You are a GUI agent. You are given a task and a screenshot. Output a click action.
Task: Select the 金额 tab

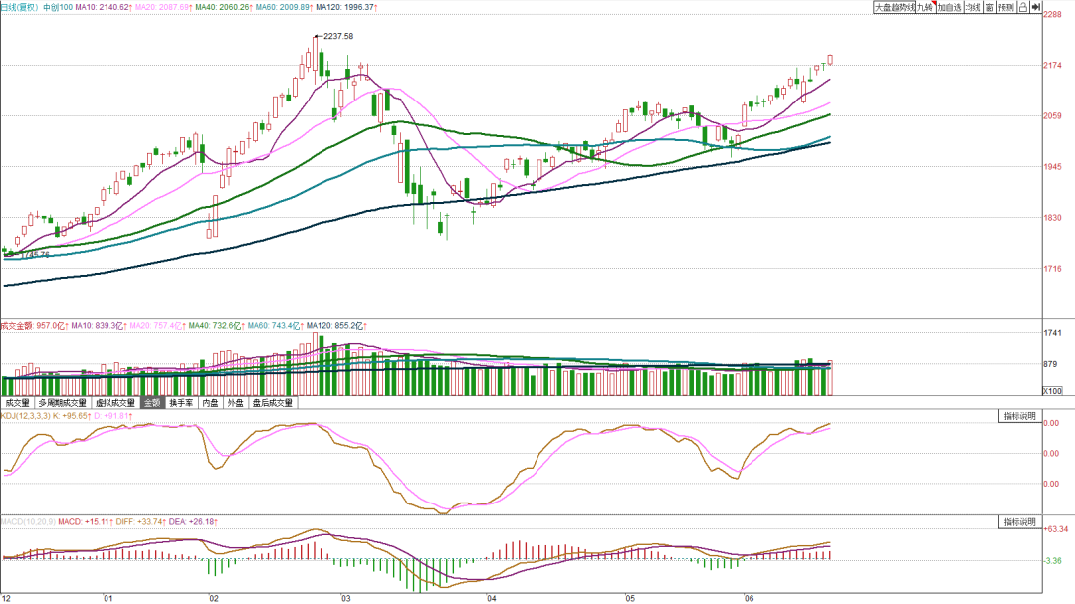click(152, 402)
